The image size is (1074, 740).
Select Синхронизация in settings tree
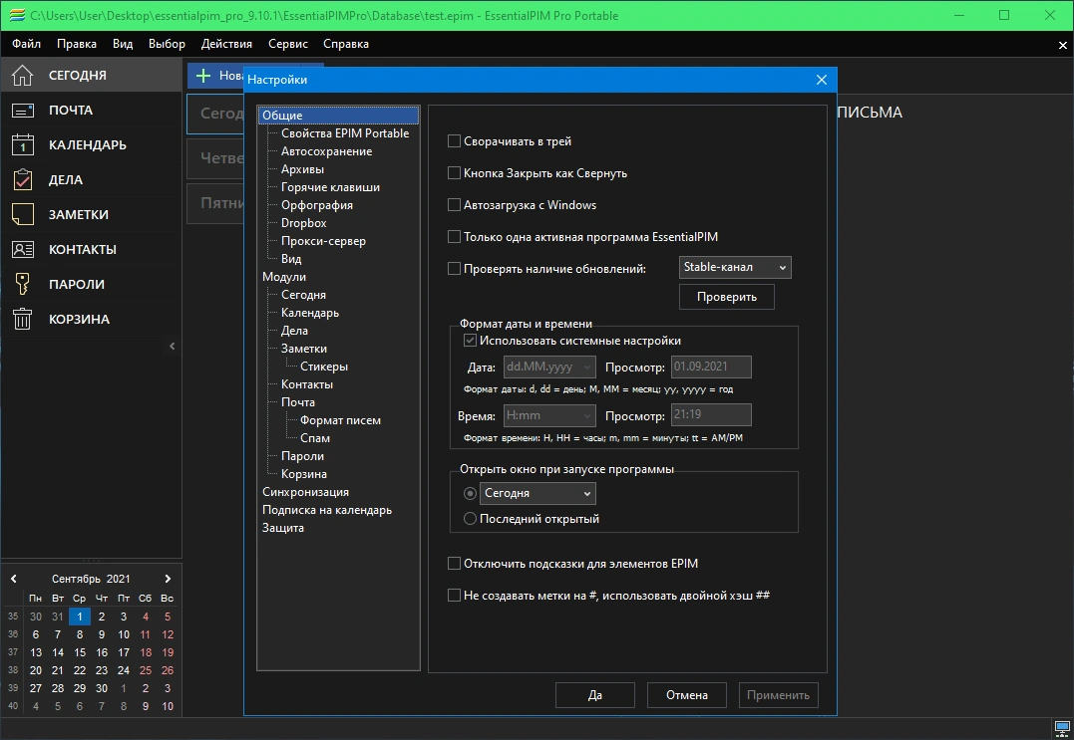point(305,492)
